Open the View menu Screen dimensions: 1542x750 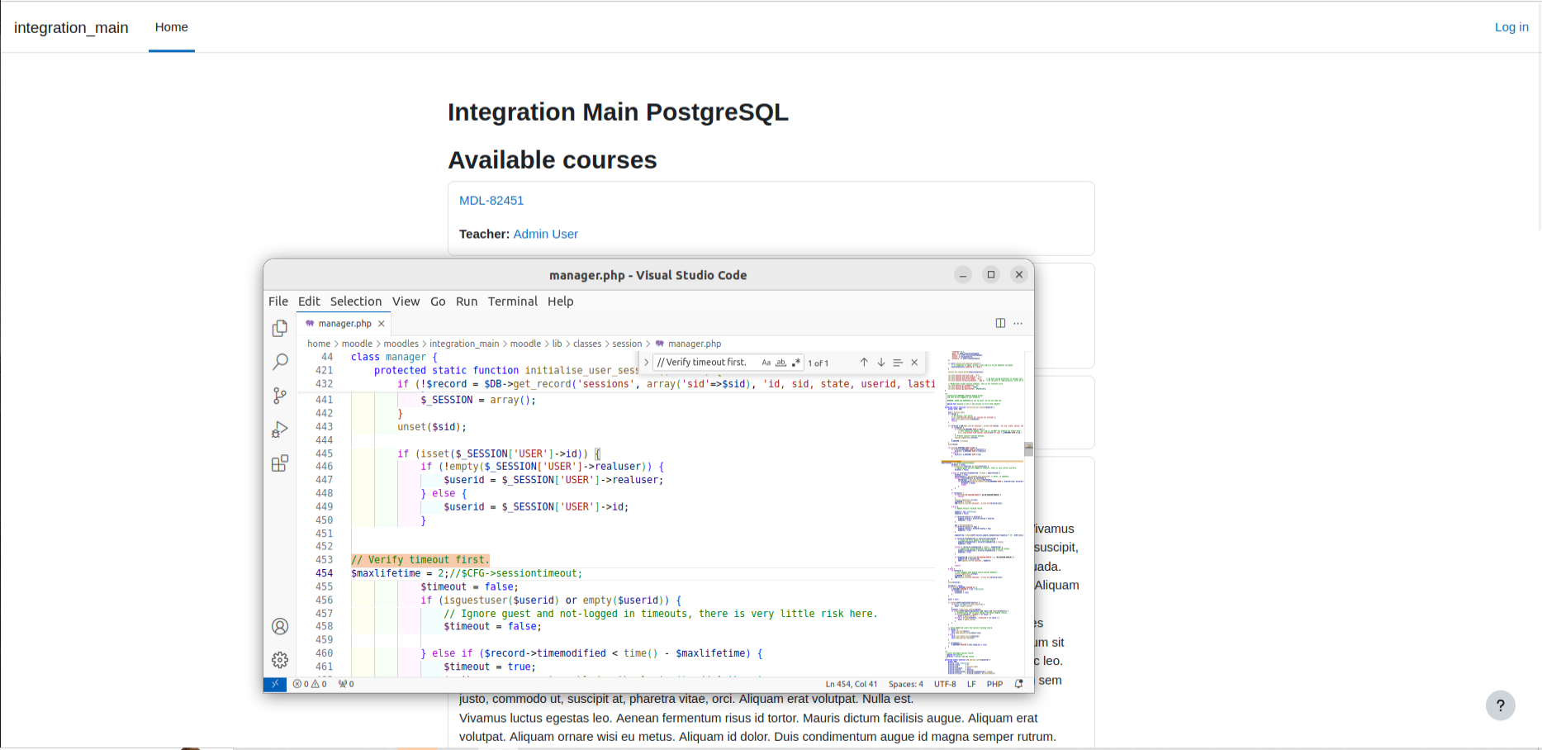tap(406, 301)
